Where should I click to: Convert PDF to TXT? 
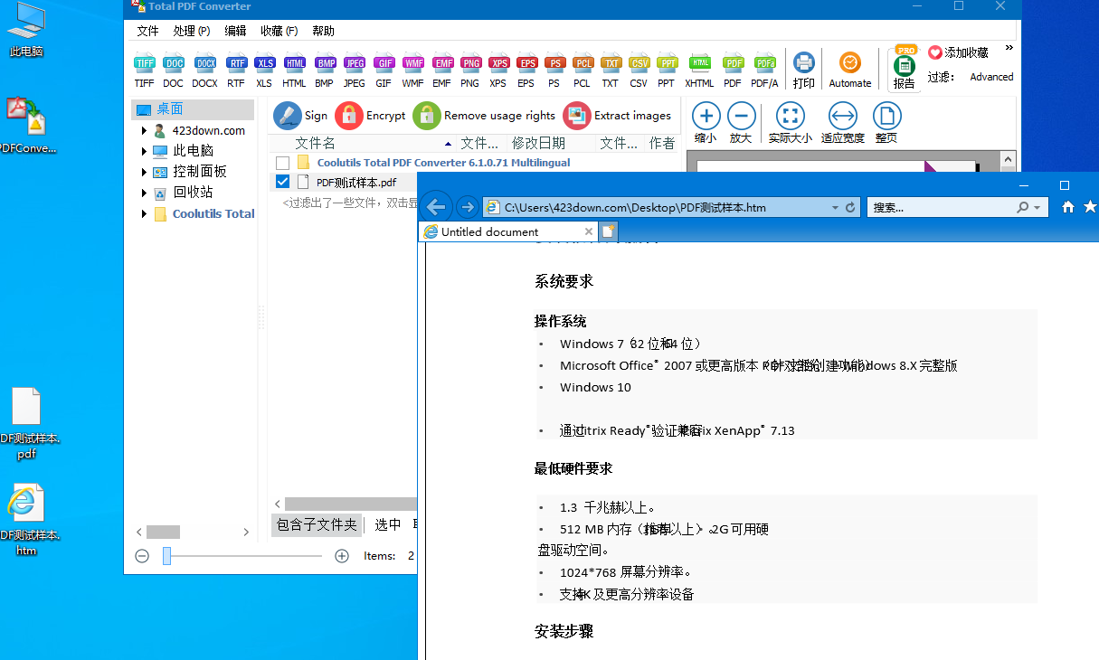611,71
